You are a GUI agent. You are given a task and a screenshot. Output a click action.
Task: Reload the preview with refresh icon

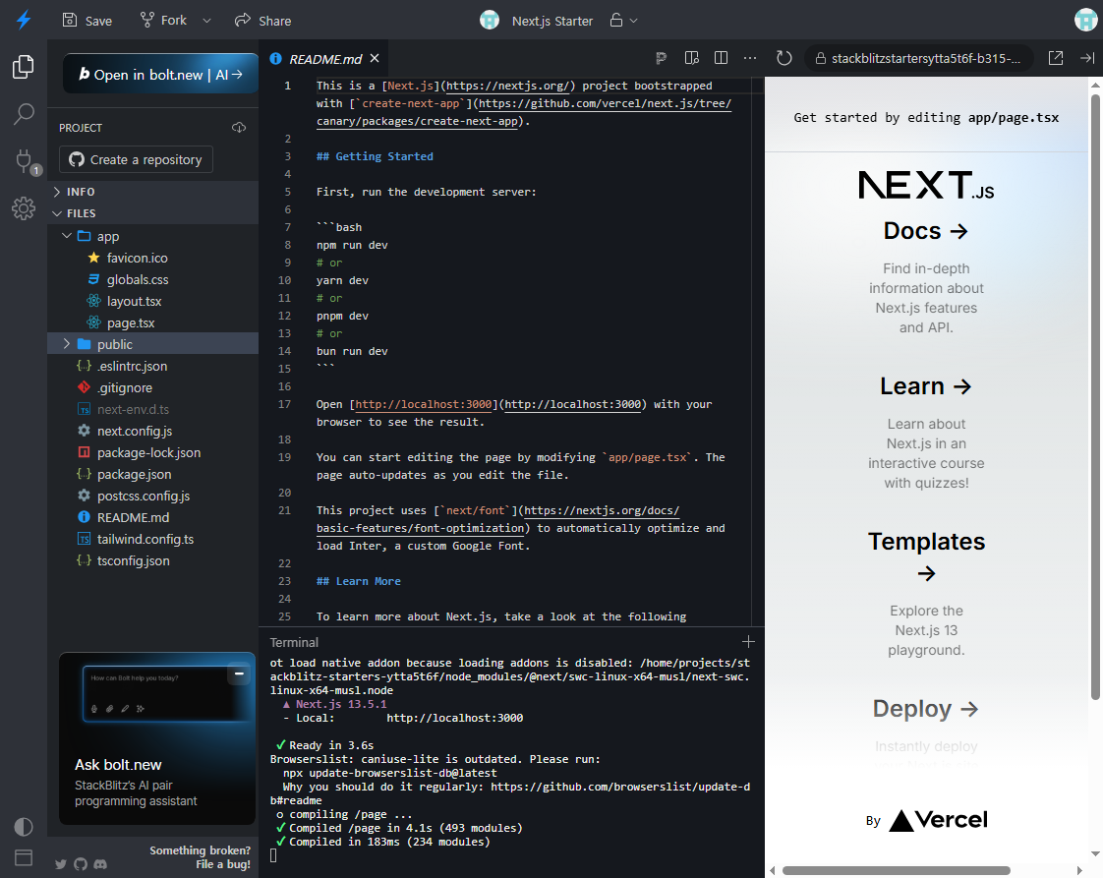[x=784, y=58]
